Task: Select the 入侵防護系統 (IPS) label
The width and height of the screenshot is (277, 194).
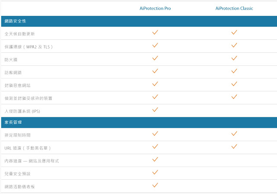Action: [22, 111]
